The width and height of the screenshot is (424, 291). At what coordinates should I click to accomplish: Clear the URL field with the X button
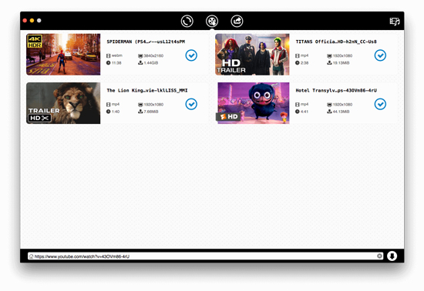tap(379, 256)
